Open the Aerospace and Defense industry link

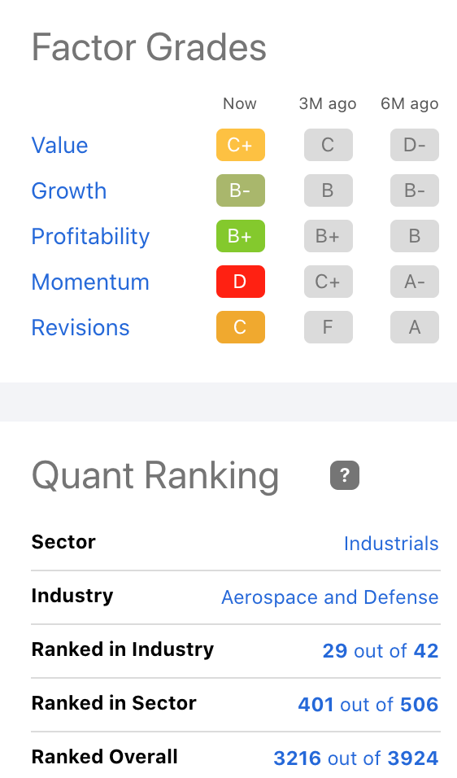coord(329,597)
